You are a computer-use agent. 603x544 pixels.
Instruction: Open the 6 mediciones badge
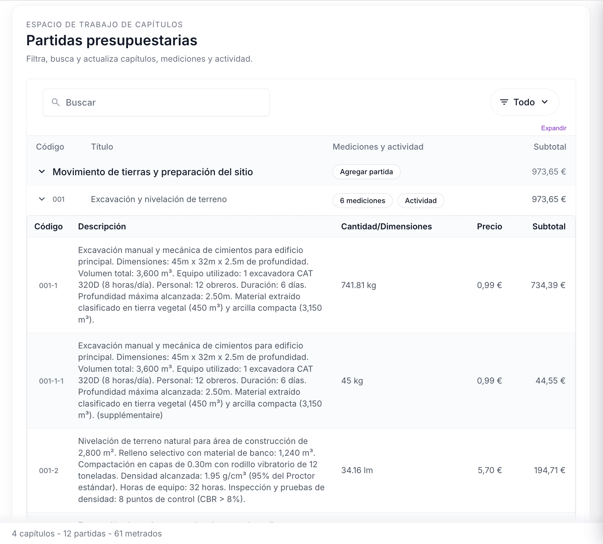[362, 200]
